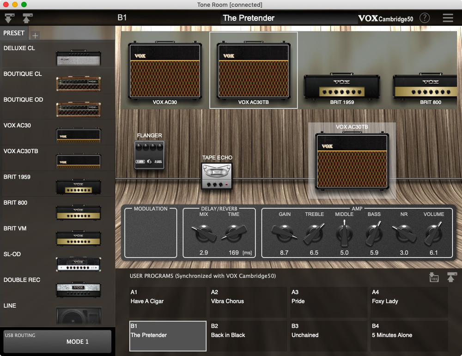Click the amp VOLUME knob
Viewport: 462px width, 356px height.
[x=433, y=234]
